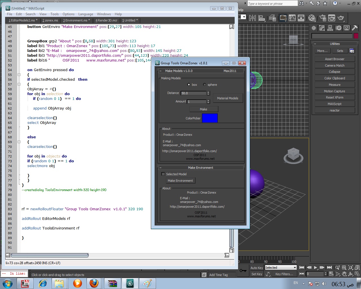The width and height of the screenshot is (361, 289).
Task: Click the Make Environment button
Action: 180,181
